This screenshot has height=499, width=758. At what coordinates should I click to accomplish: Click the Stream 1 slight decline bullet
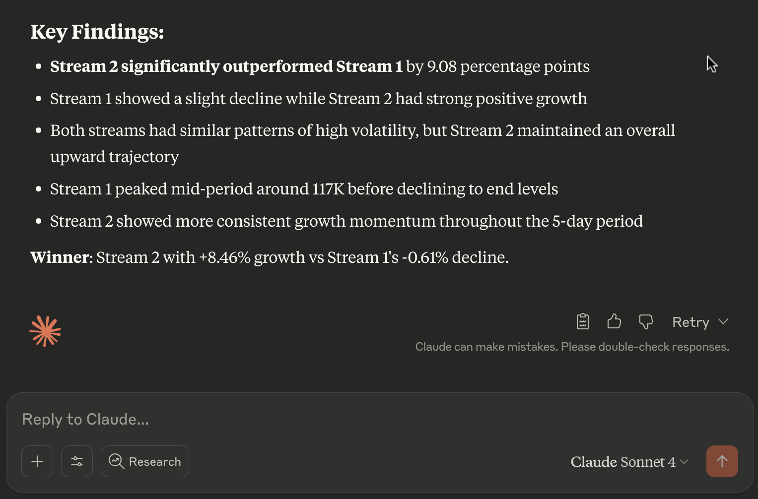(x=318, y=99)
